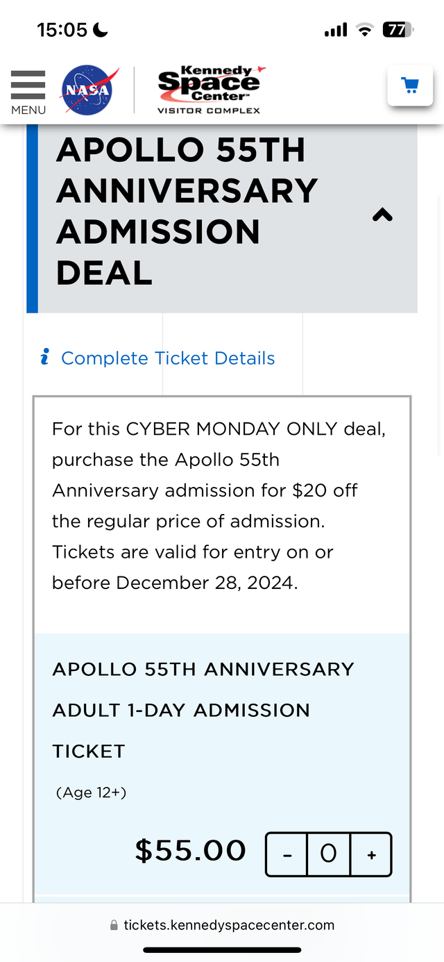The height and width of the screenshot is (962, 444).
Task: Tap the lock icon in the address bar
Action: (114, 925)
